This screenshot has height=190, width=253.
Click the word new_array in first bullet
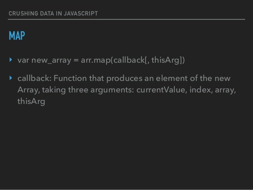(51, 60)
